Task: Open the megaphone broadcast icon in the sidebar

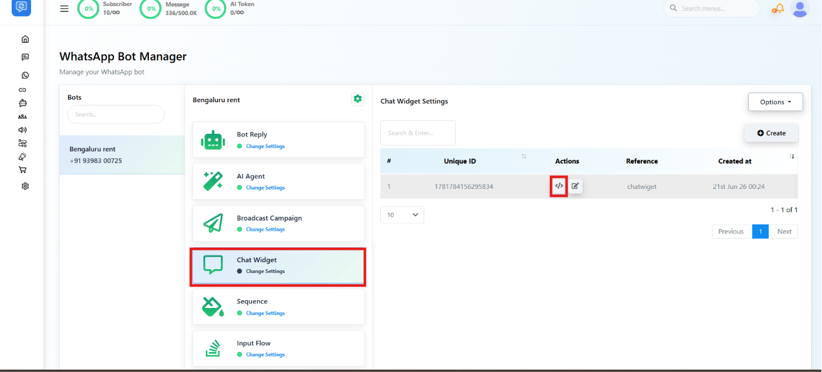Action: [23, 129]
